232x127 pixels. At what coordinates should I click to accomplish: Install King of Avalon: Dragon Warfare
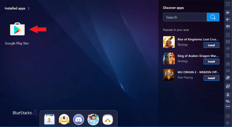[x=211, y=61]
